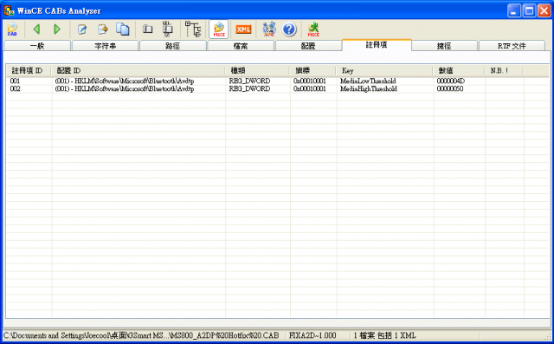Sort by 旗標 column header
The image size is (554, 344).
(313, 70)
